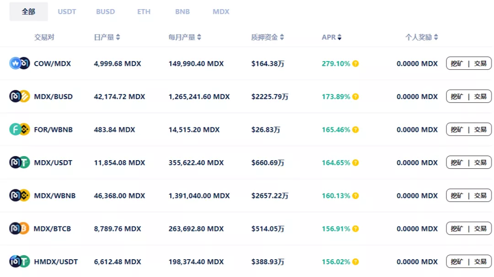Click 挖矿 in the MDX/WBNB row
Image resolution: width=494 pixels, height=277 pixels.
tap(457, 196)
